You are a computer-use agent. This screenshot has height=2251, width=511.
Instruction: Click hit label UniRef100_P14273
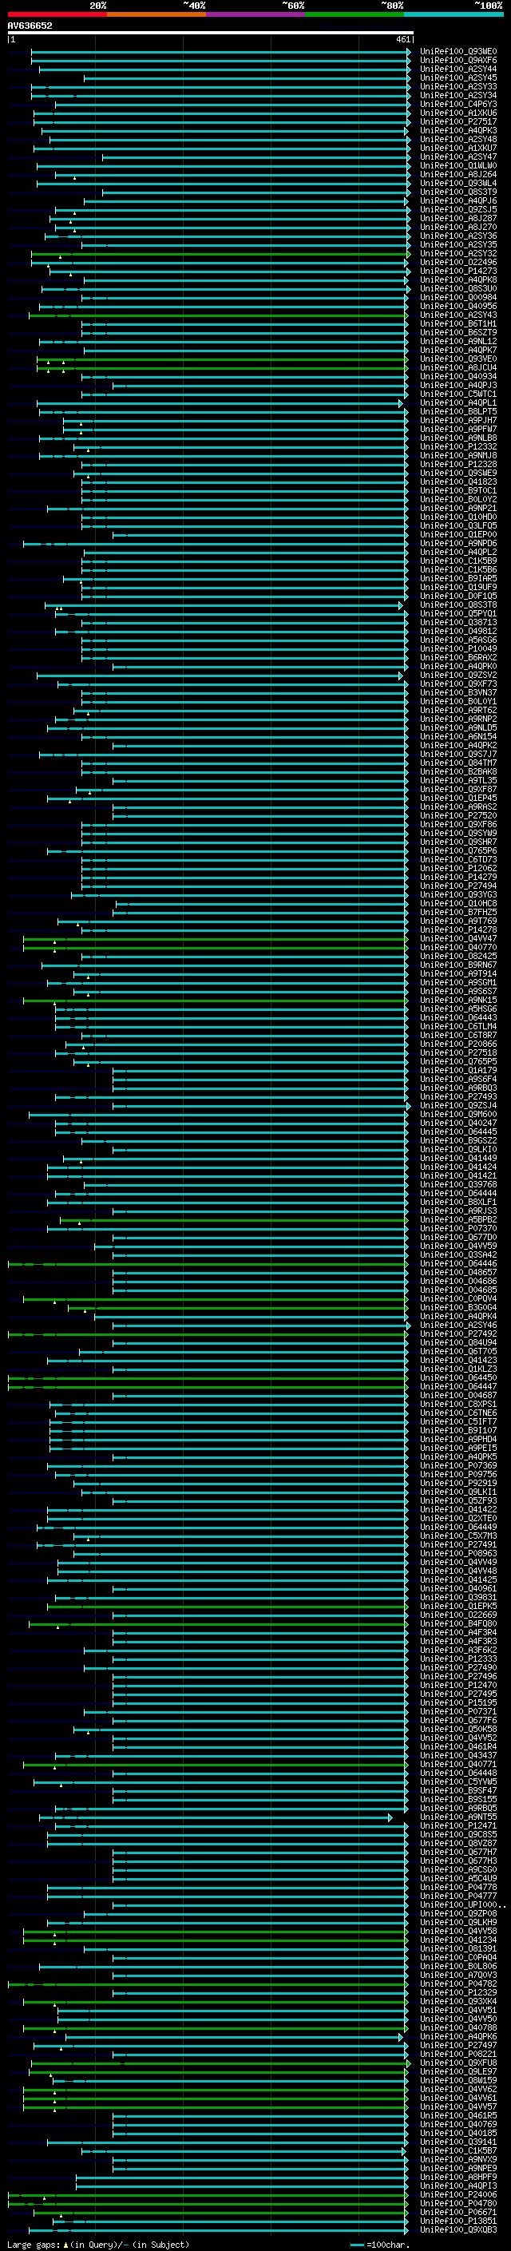pyautogui.click(x=458, y=271)
